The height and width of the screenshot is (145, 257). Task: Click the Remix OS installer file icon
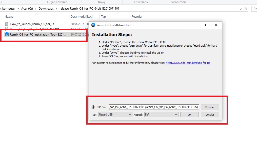point(7,35)
